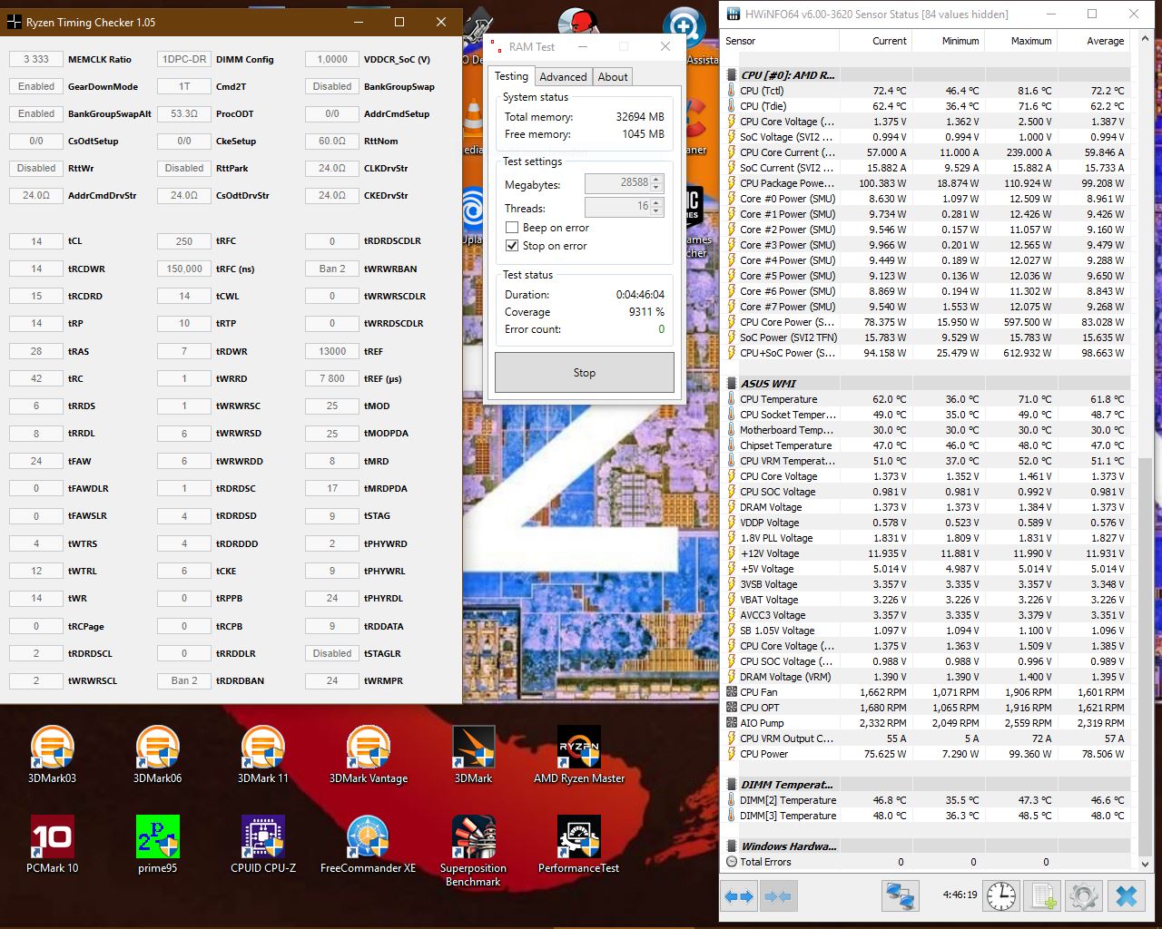1162x929 pixels.
Task: Open HWiNFO settings gear icon
Action: [1084, 896]
